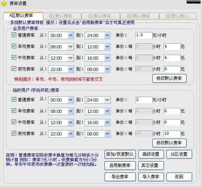Click 启用新费率 to enable new rates

point(120,165)
